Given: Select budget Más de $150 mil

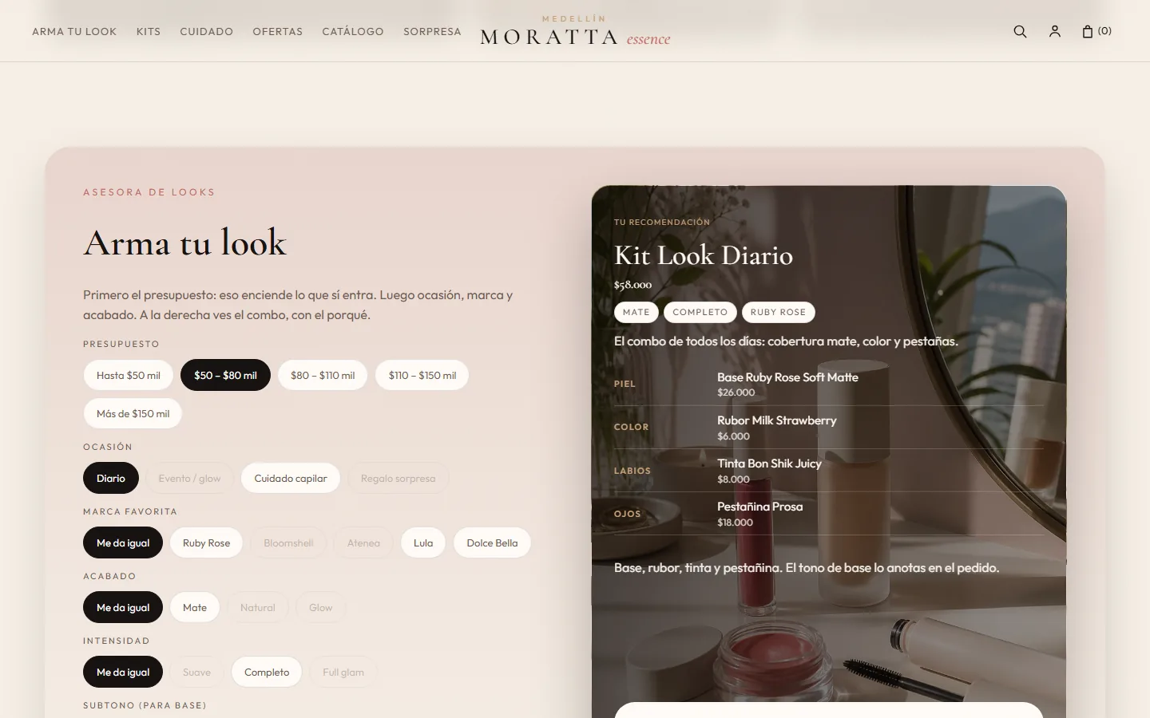Looking at the screenshot, I should pyautogui.click(x=133, y=413).
